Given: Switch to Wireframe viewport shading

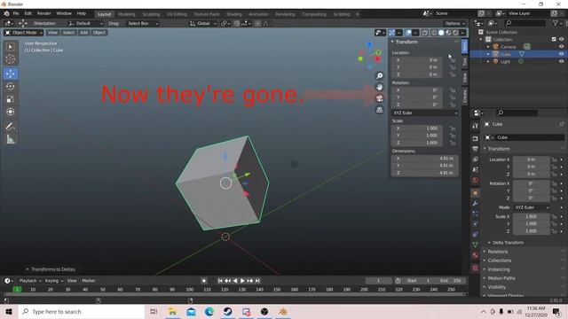Looking at the screenshot, I should pos(434,33).
